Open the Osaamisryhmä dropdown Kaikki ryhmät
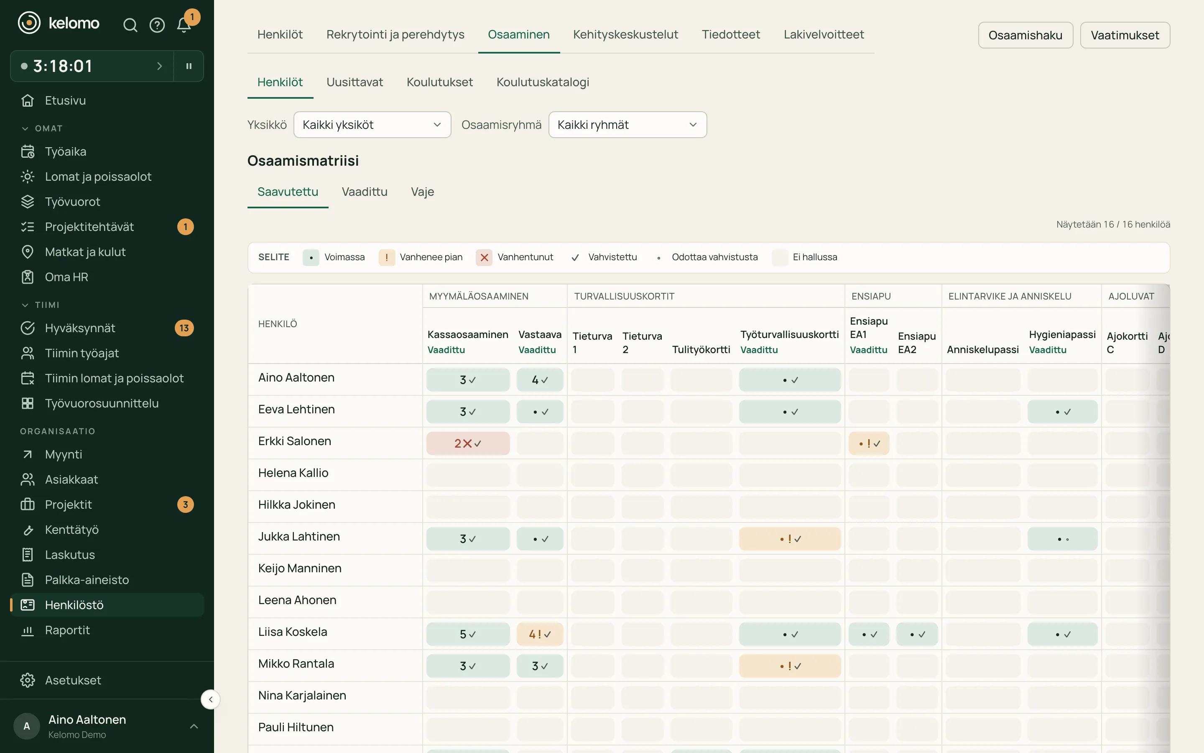The width and height of the screenshot is (1204, 753). pyautogui.click(x=628, y=125)
